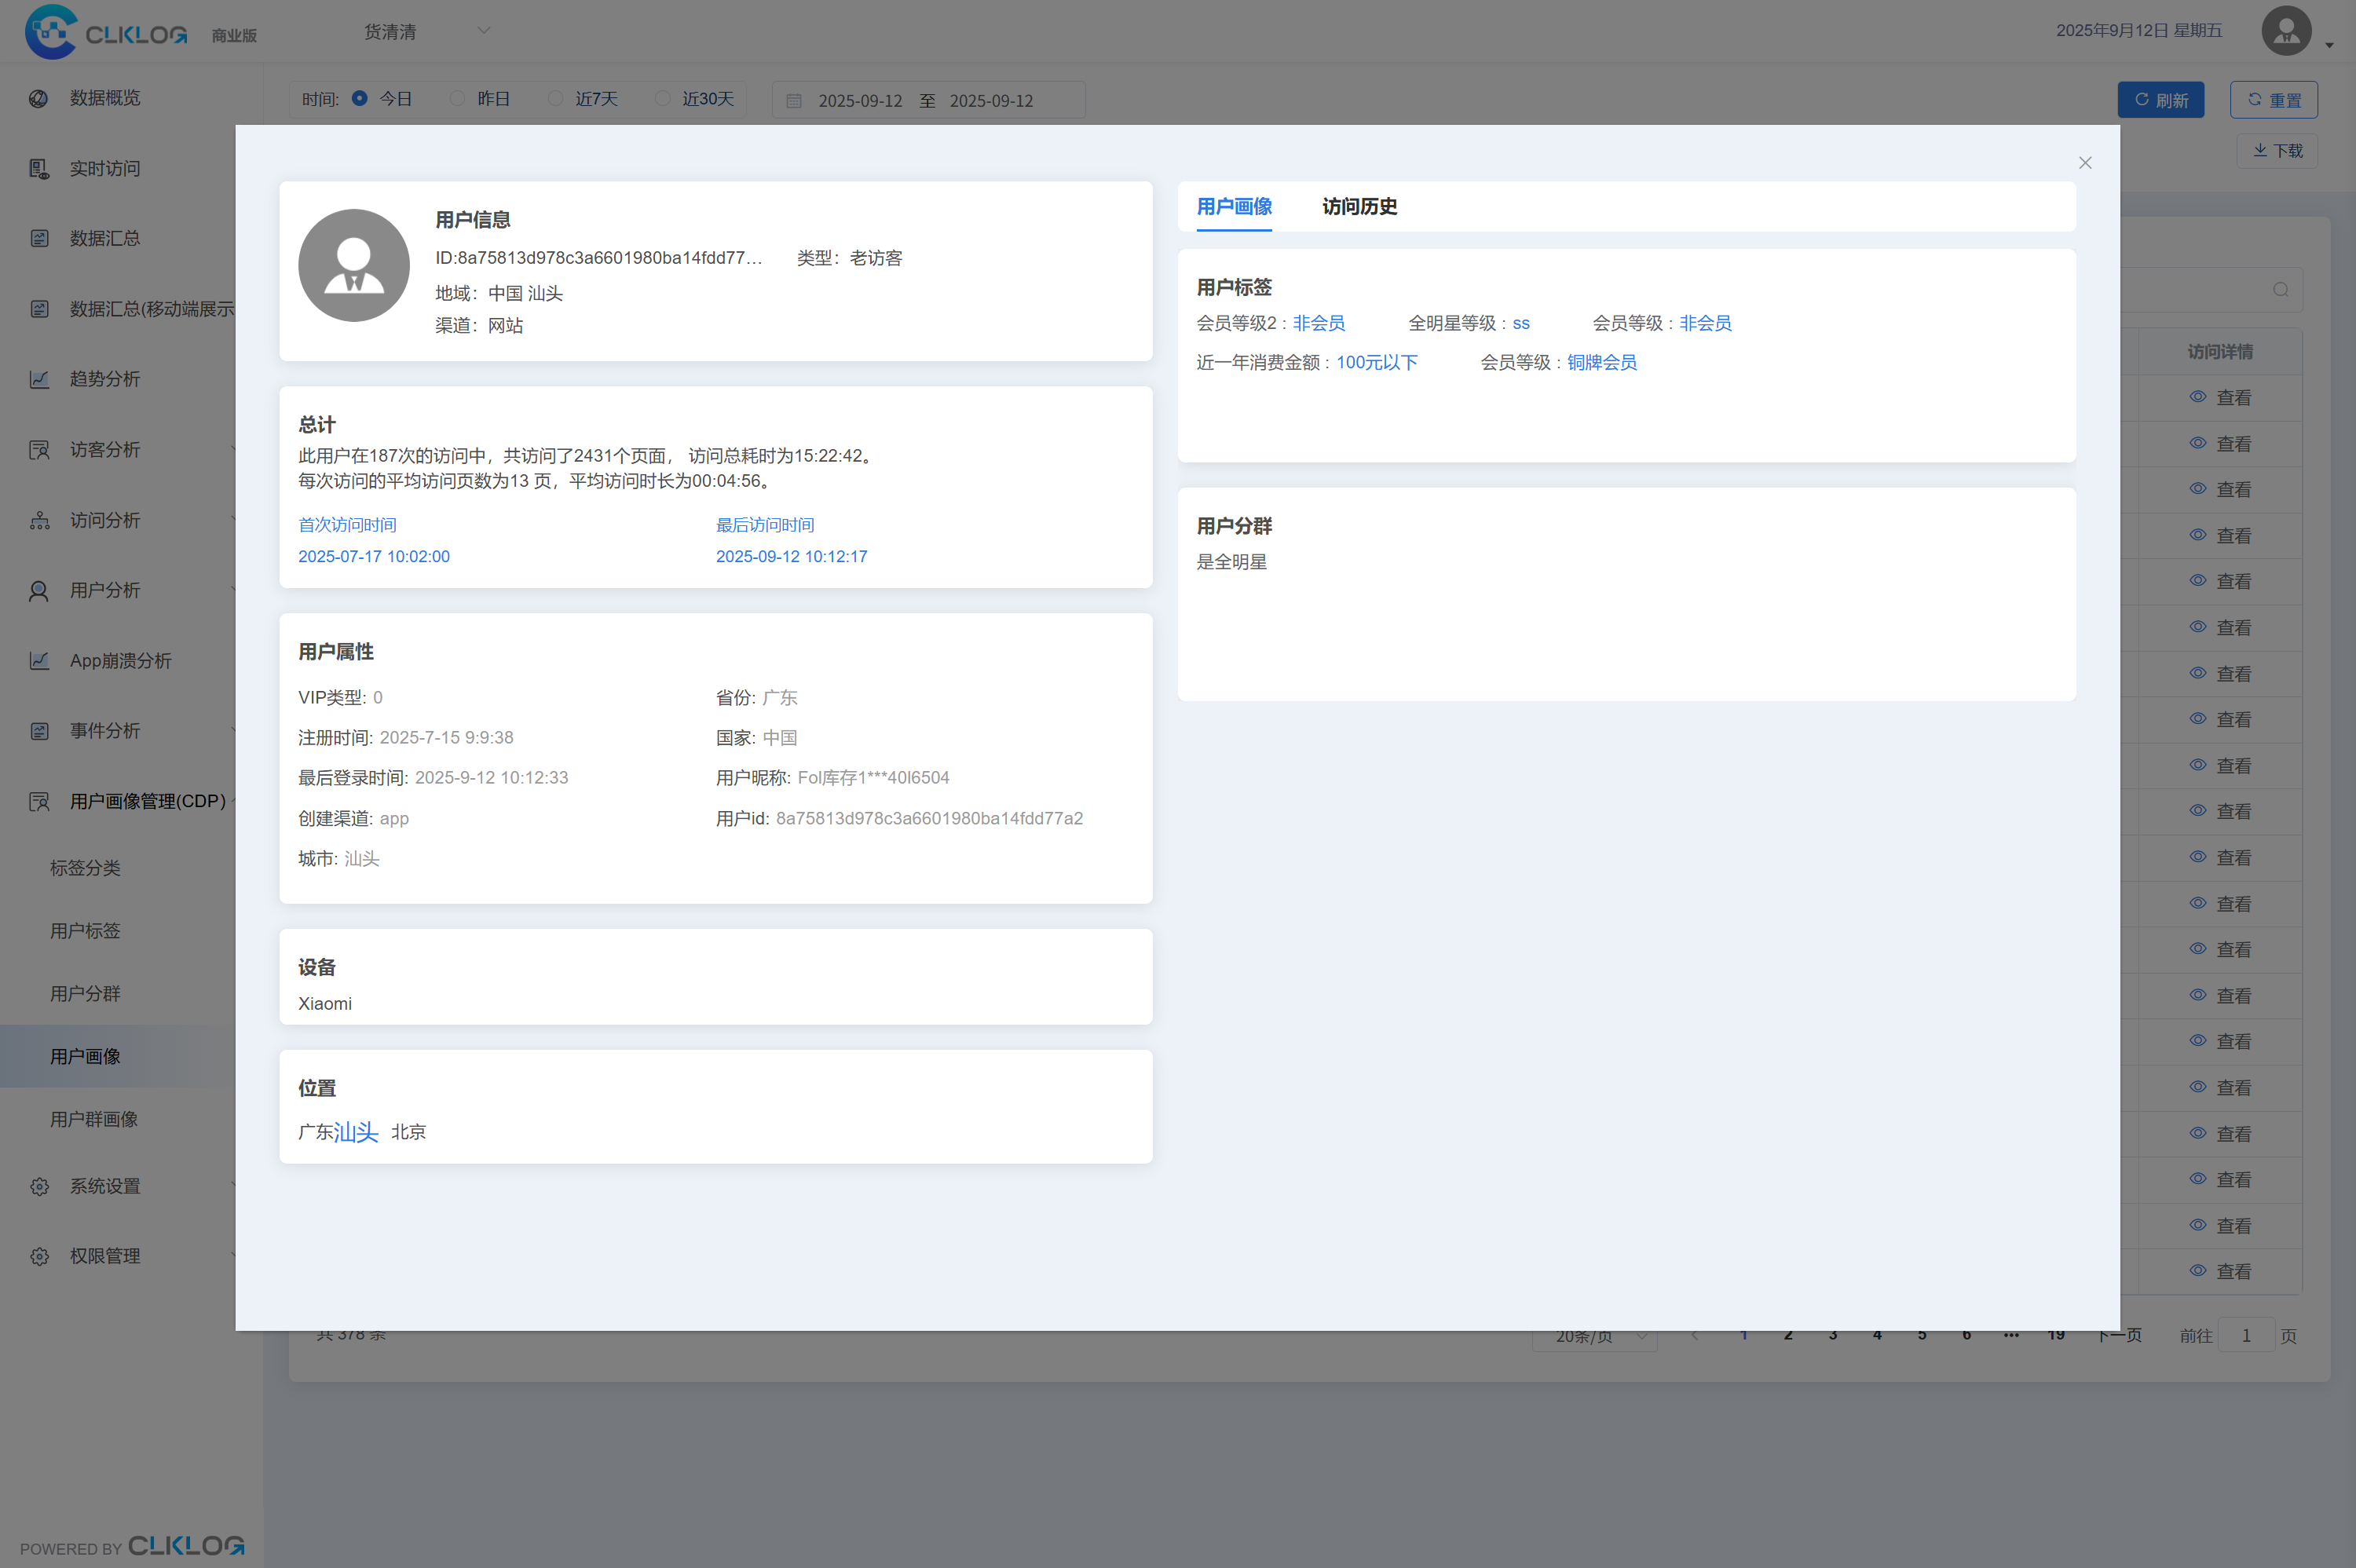Click the 数据概览 sidebar icon
Image resolution: width=2356 pixels, height=1568 pixels.
click(x=39, y=98)
